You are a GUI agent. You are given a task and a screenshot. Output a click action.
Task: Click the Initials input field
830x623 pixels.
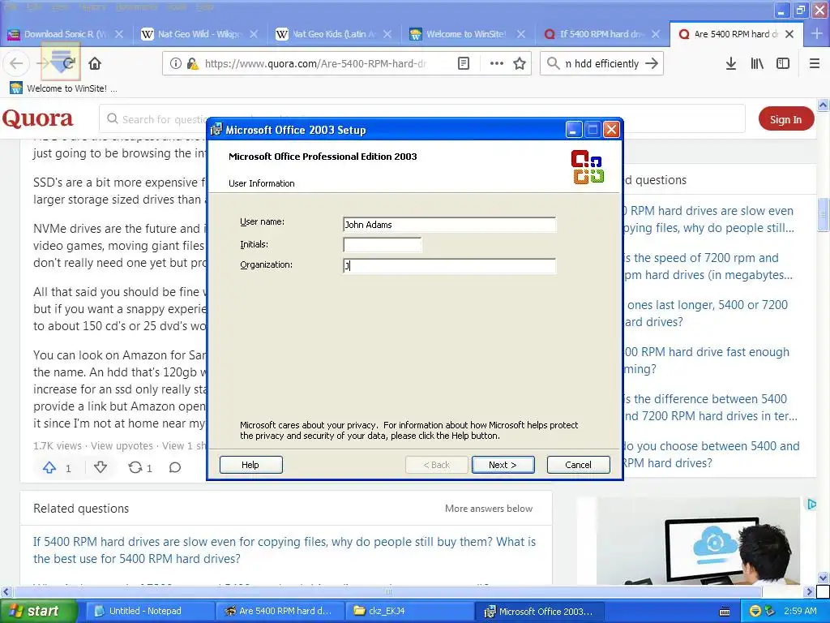point(383,245)
